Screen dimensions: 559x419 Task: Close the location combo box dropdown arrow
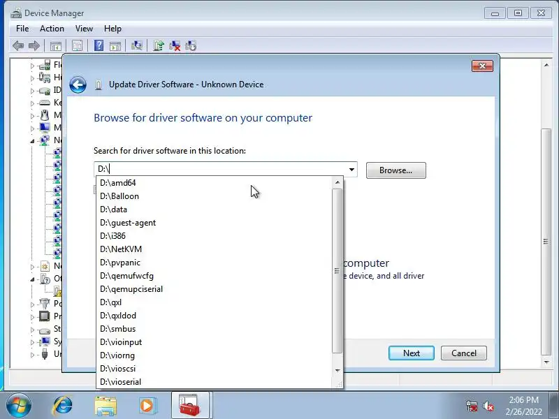[351, 169]
